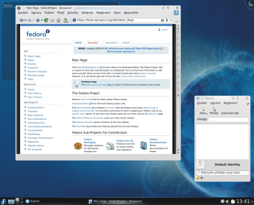Open the back button history dropdown
This screenshot has height=205, width=254.
(25, 20)
